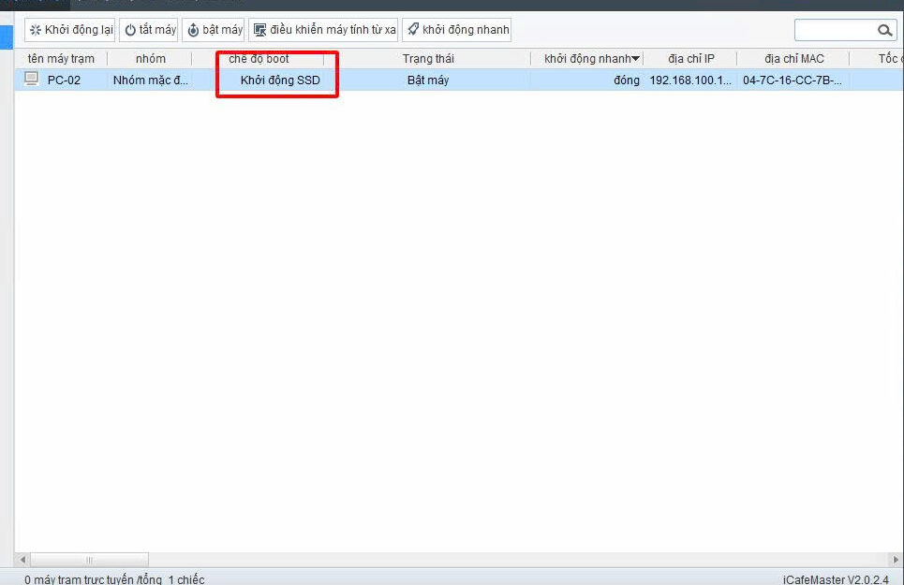Open điều khiển máy tính từ xa

pyautogui.click(x=324, y=30)
